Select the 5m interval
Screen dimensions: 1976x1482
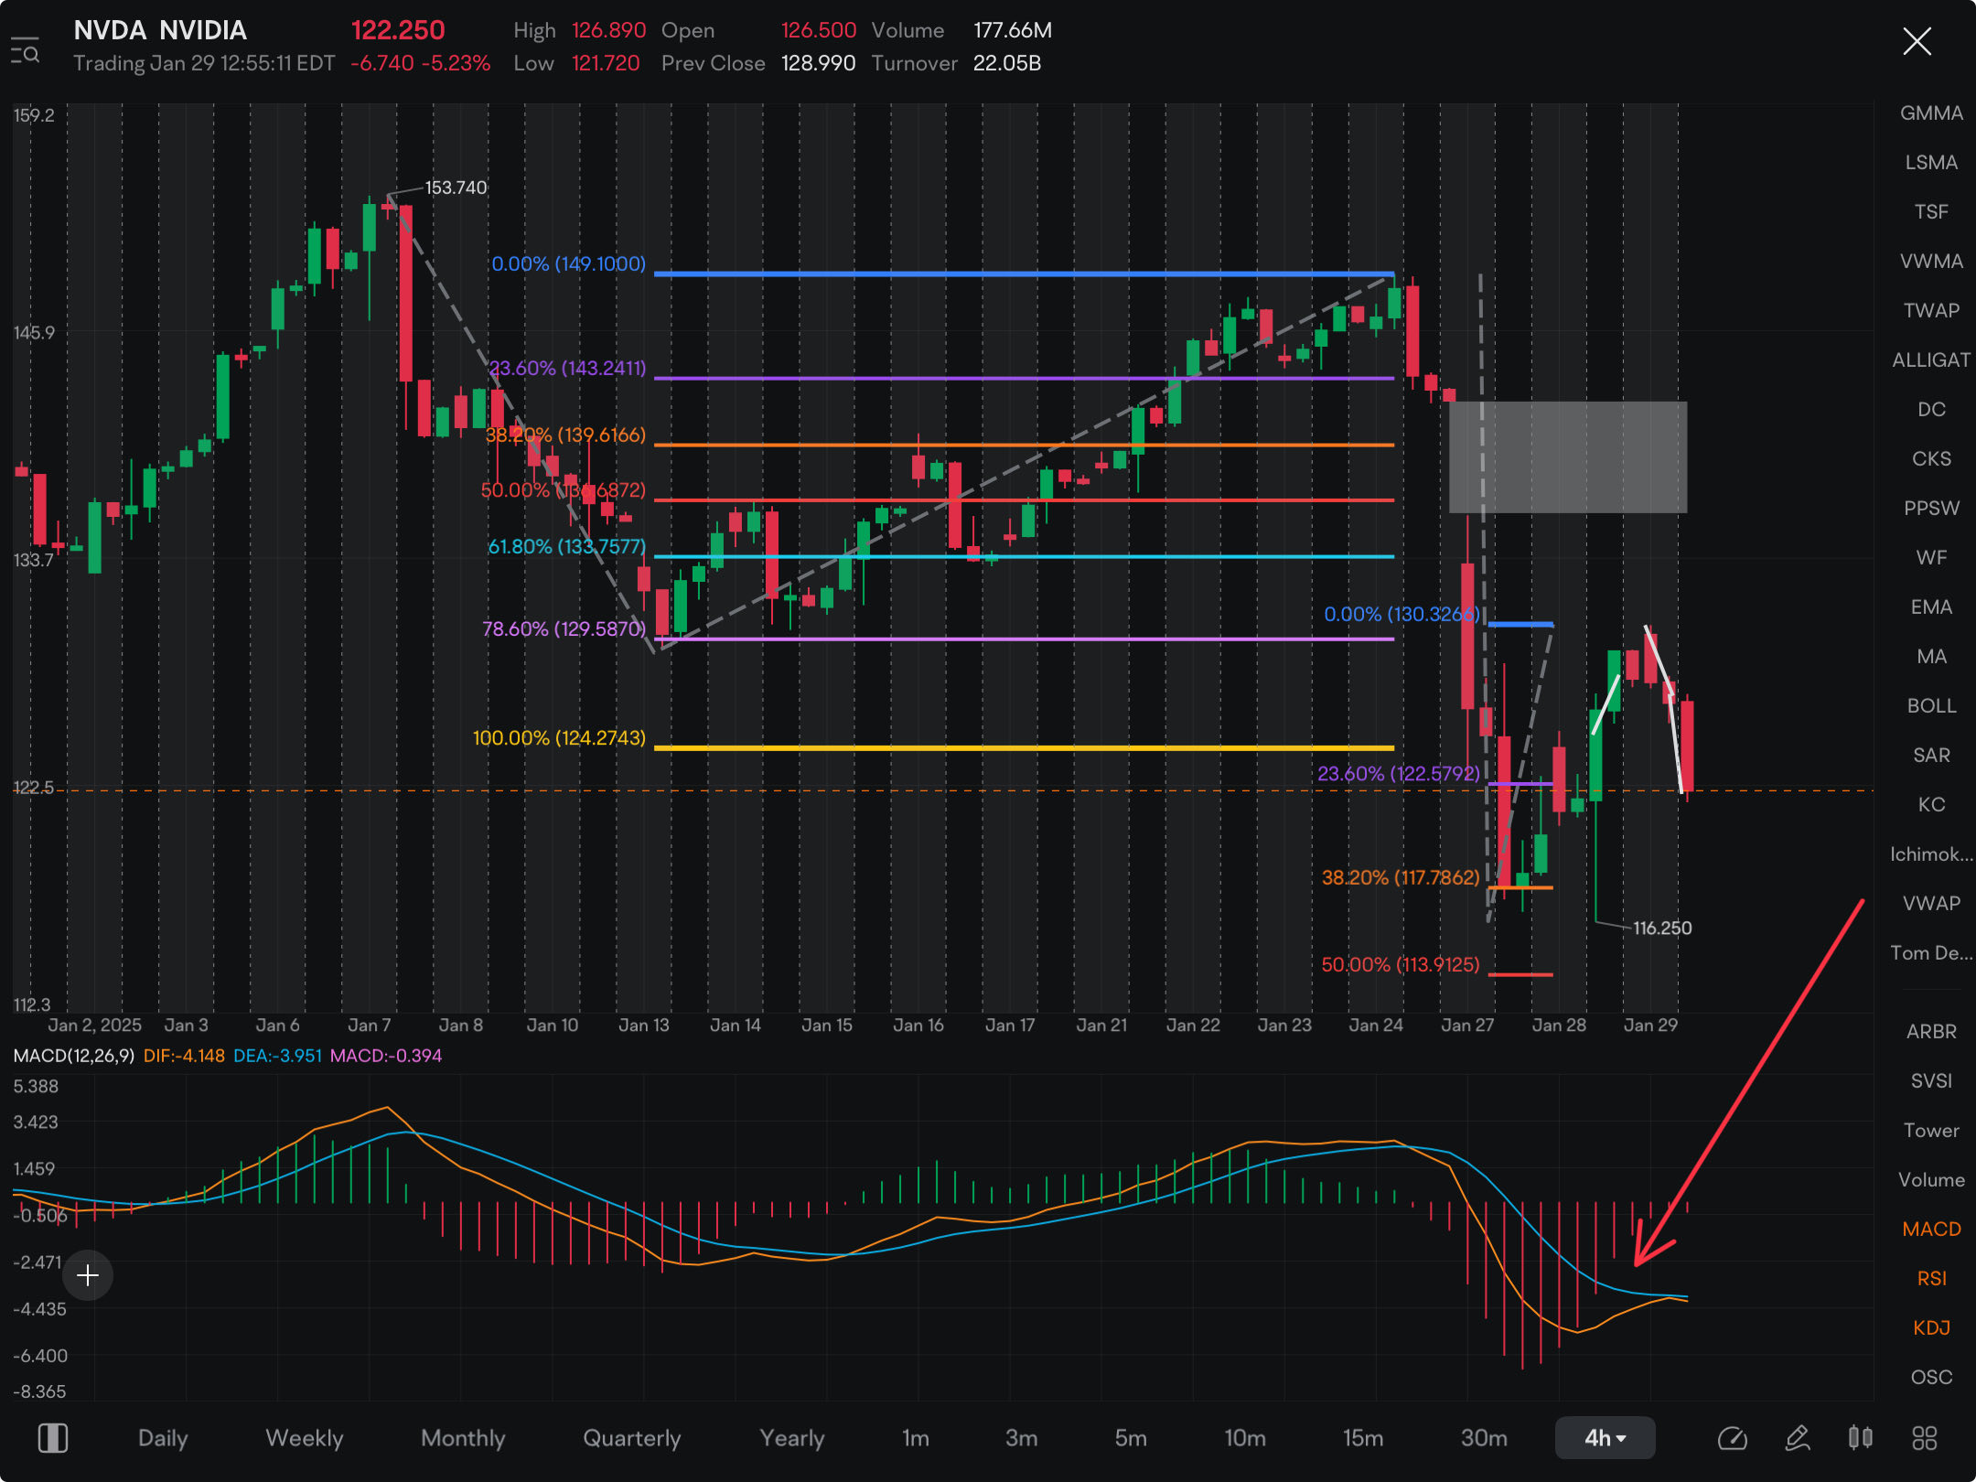1131,1438
